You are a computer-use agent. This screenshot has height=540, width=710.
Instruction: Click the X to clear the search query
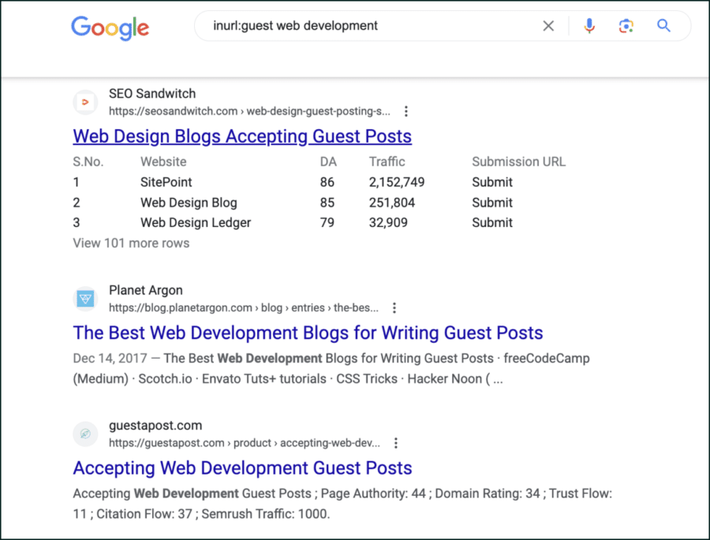pyautogui.click(x=548, y=25)
